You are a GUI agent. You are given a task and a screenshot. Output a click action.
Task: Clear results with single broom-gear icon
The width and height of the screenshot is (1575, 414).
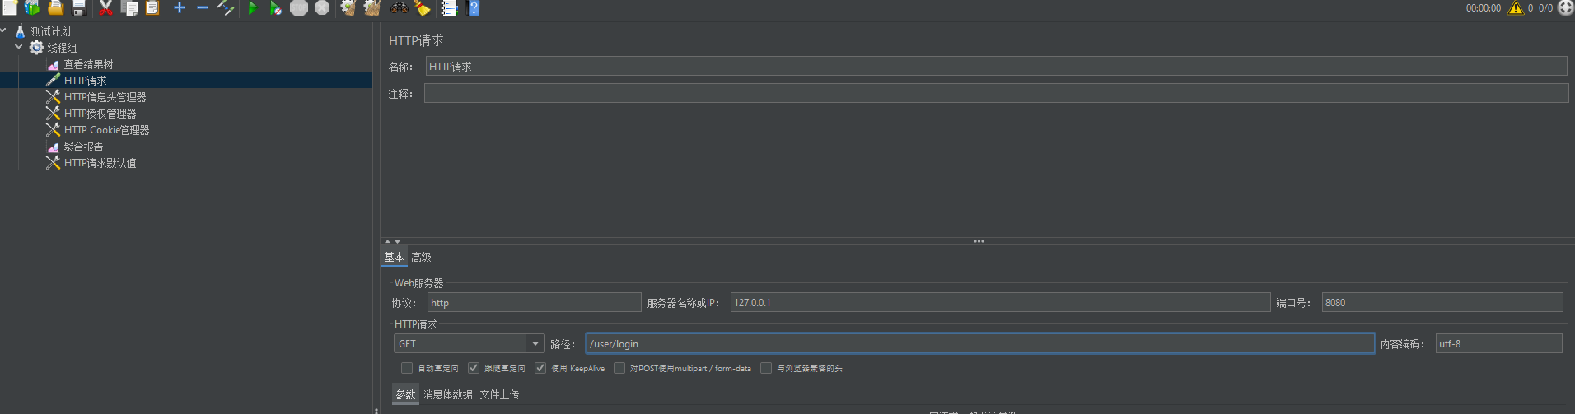pyautogui.click(x=349, y=7)
